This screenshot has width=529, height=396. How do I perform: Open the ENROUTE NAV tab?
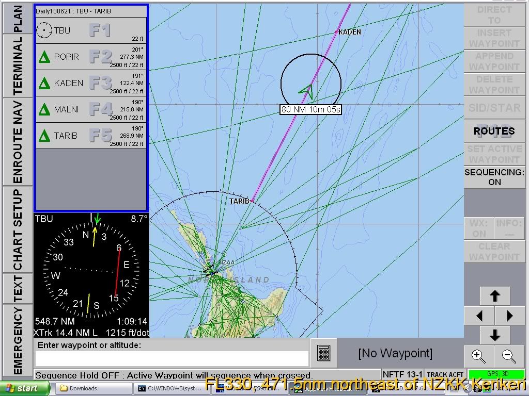pos(17,141)
